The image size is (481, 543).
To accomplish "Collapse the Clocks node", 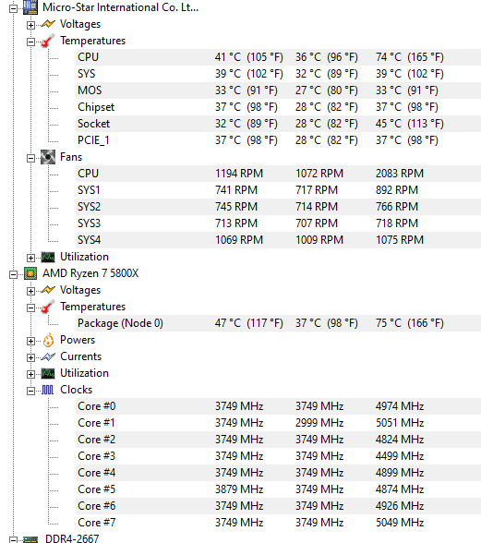I will [30, 391].
